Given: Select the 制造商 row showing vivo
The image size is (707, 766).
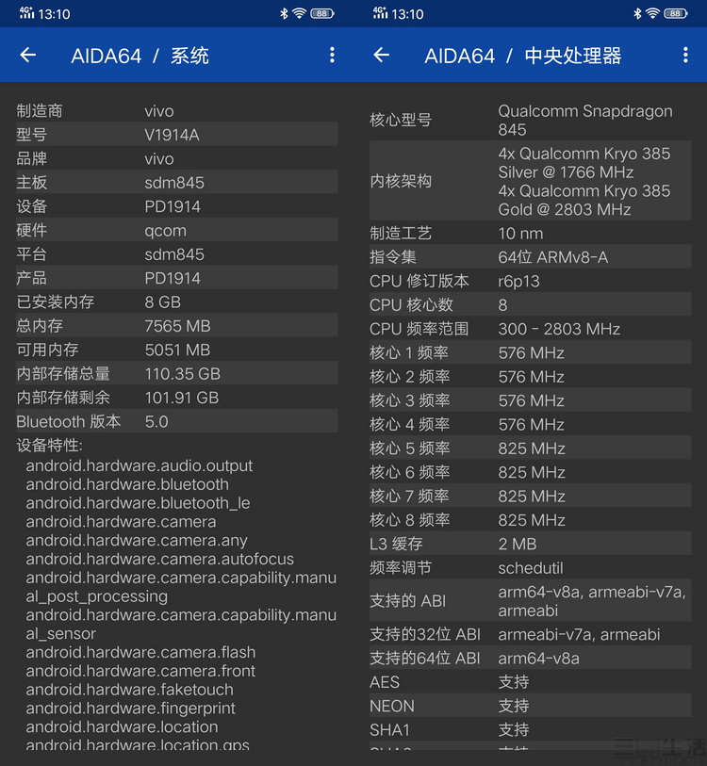Looking at the screenshot, I should click(177, 111).
